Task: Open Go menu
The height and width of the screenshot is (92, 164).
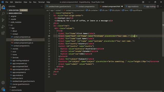Action: point(30,2)
